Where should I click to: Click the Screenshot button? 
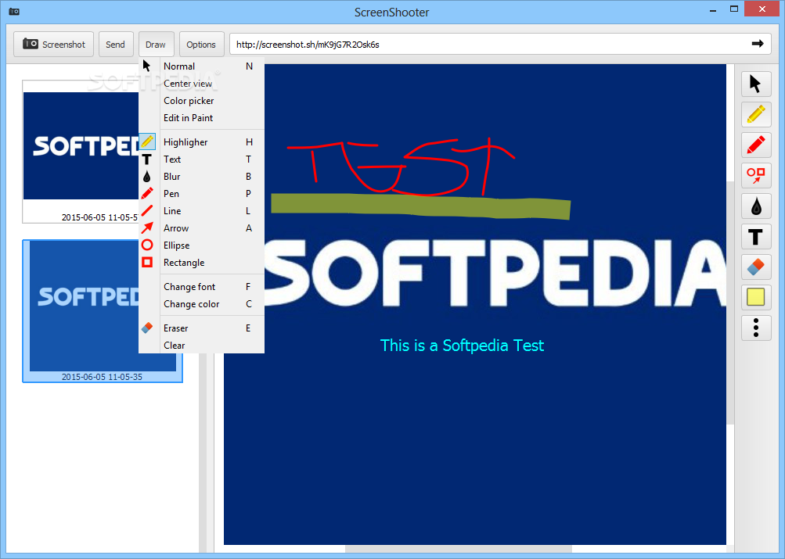point(53,44)
